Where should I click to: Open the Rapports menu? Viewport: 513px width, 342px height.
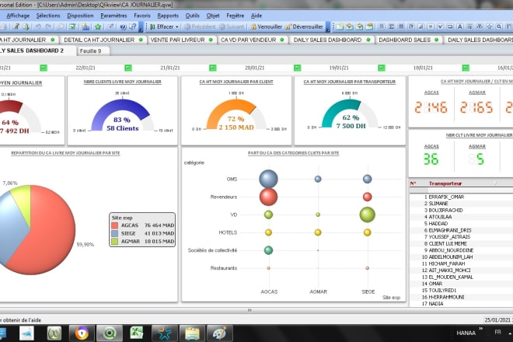pos(168,16)
